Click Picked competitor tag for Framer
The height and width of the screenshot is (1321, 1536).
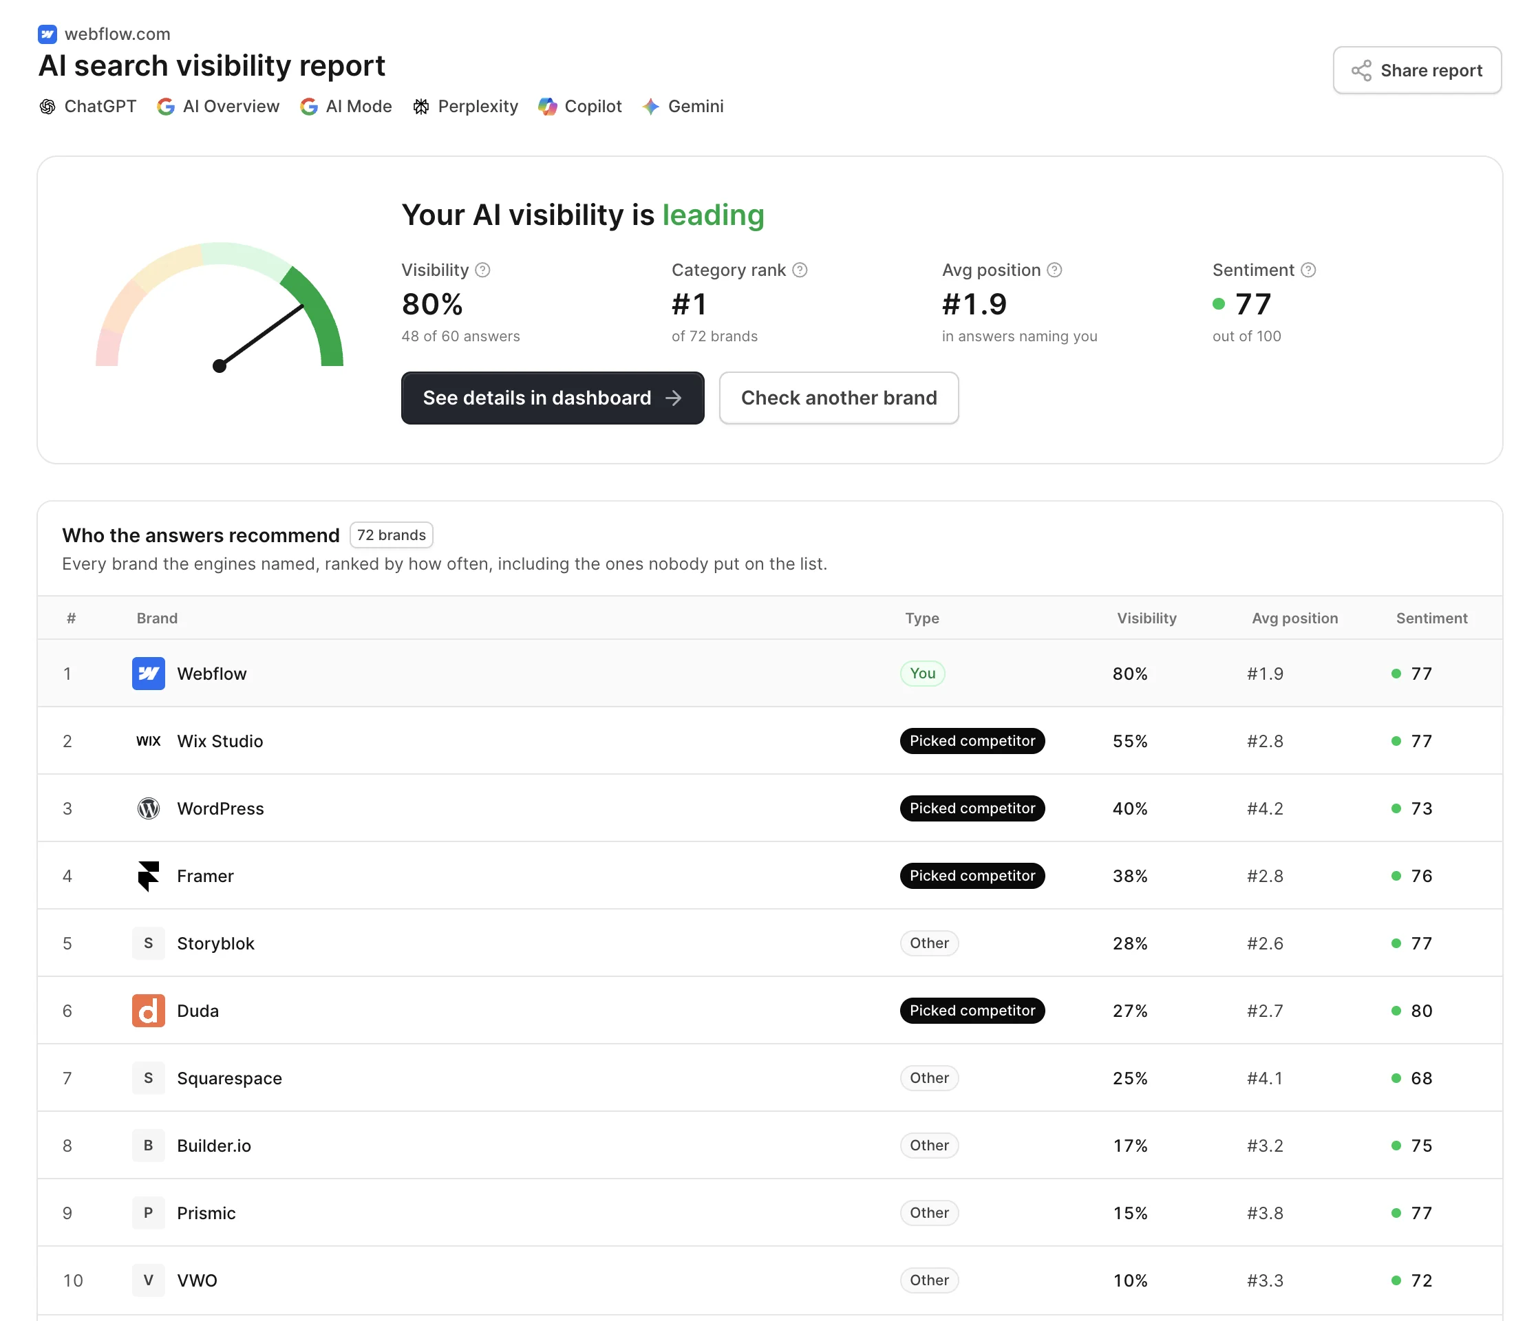click(972, 877)
